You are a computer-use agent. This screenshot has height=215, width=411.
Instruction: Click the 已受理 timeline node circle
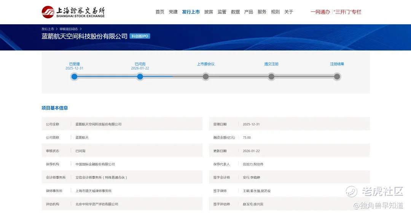tap(75, 77)
